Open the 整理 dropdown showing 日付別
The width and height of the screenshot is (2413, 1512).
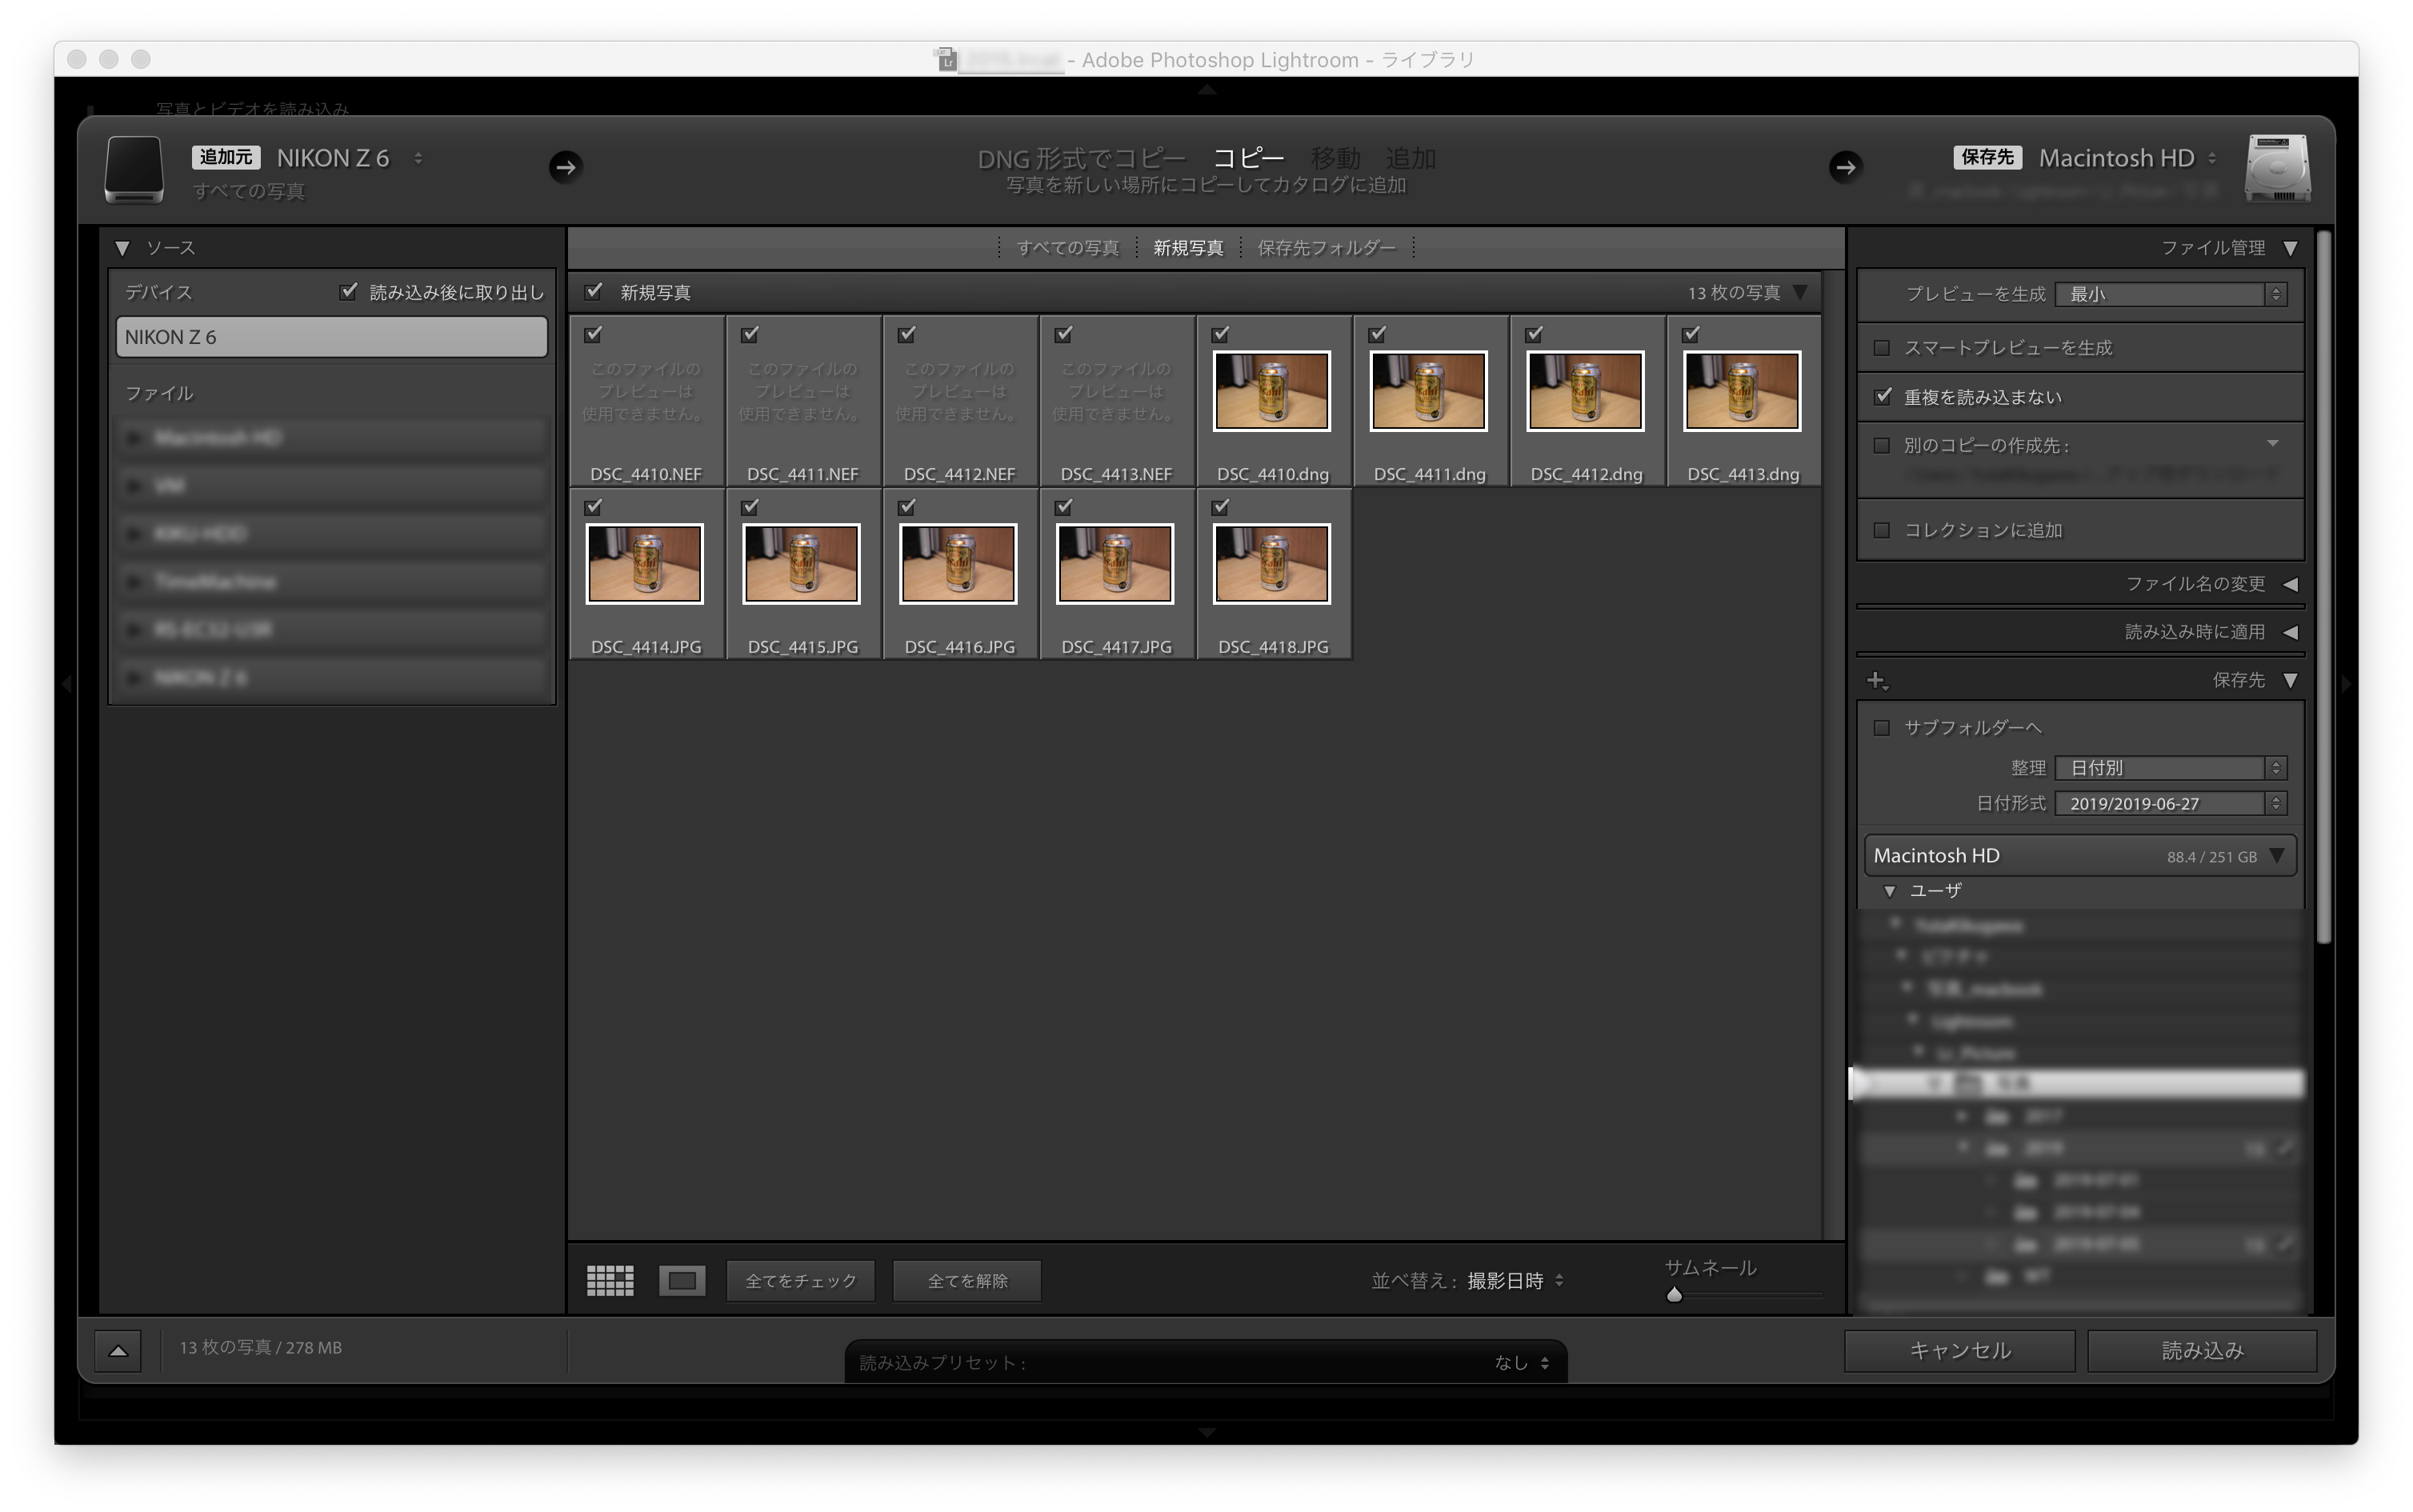(x=2170, y=768)
